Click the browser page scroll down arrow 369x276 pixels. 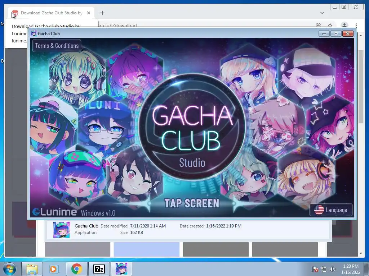[x=361, y=253]
